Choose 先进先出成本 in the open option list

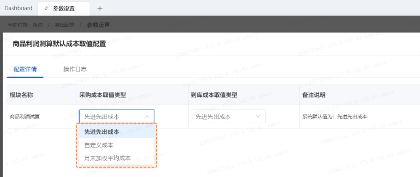[101, 132]
